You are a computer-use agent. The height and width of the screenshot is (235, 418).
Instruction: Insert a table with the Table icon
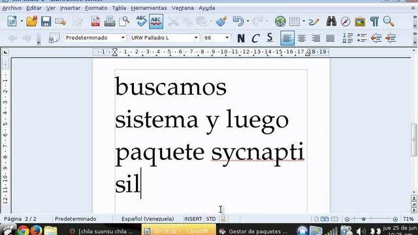295,21
